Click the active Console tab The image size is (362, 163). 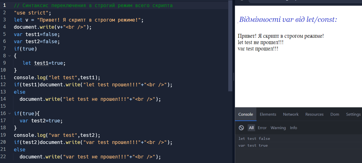click(245, 114)
